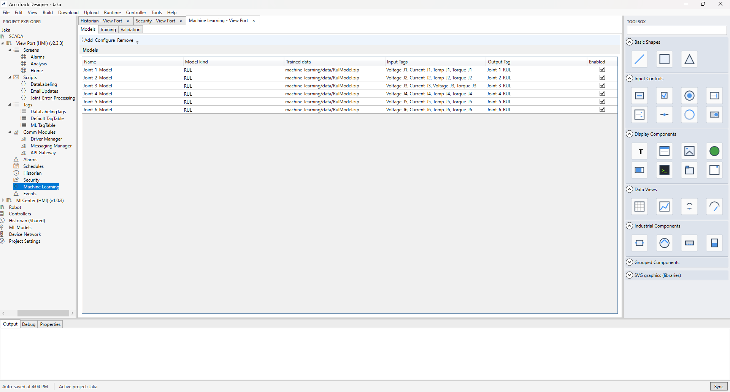
Task: Collapse the Data Views toolbox section
Action: 630,190
